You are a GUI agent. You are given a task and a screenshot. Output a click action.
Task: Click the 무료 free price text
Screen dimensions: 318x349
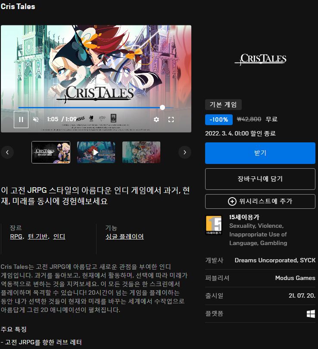271,119
